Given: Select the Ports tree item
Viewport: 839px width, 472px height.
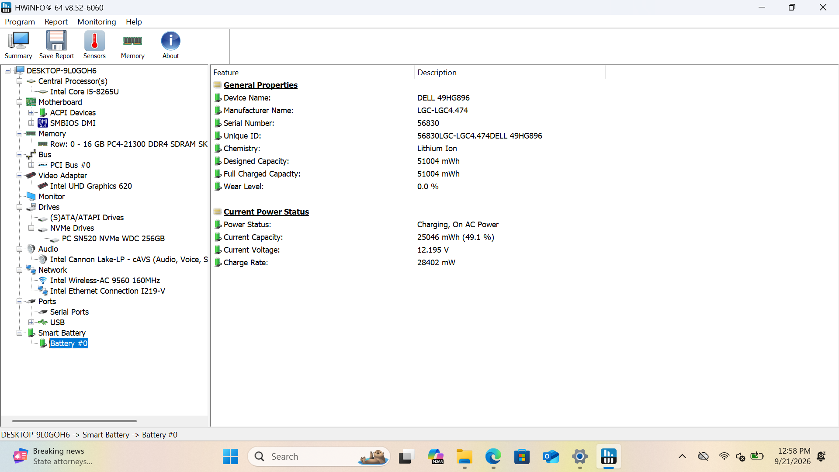Looking at the screenshot, I should click(47, 302).
